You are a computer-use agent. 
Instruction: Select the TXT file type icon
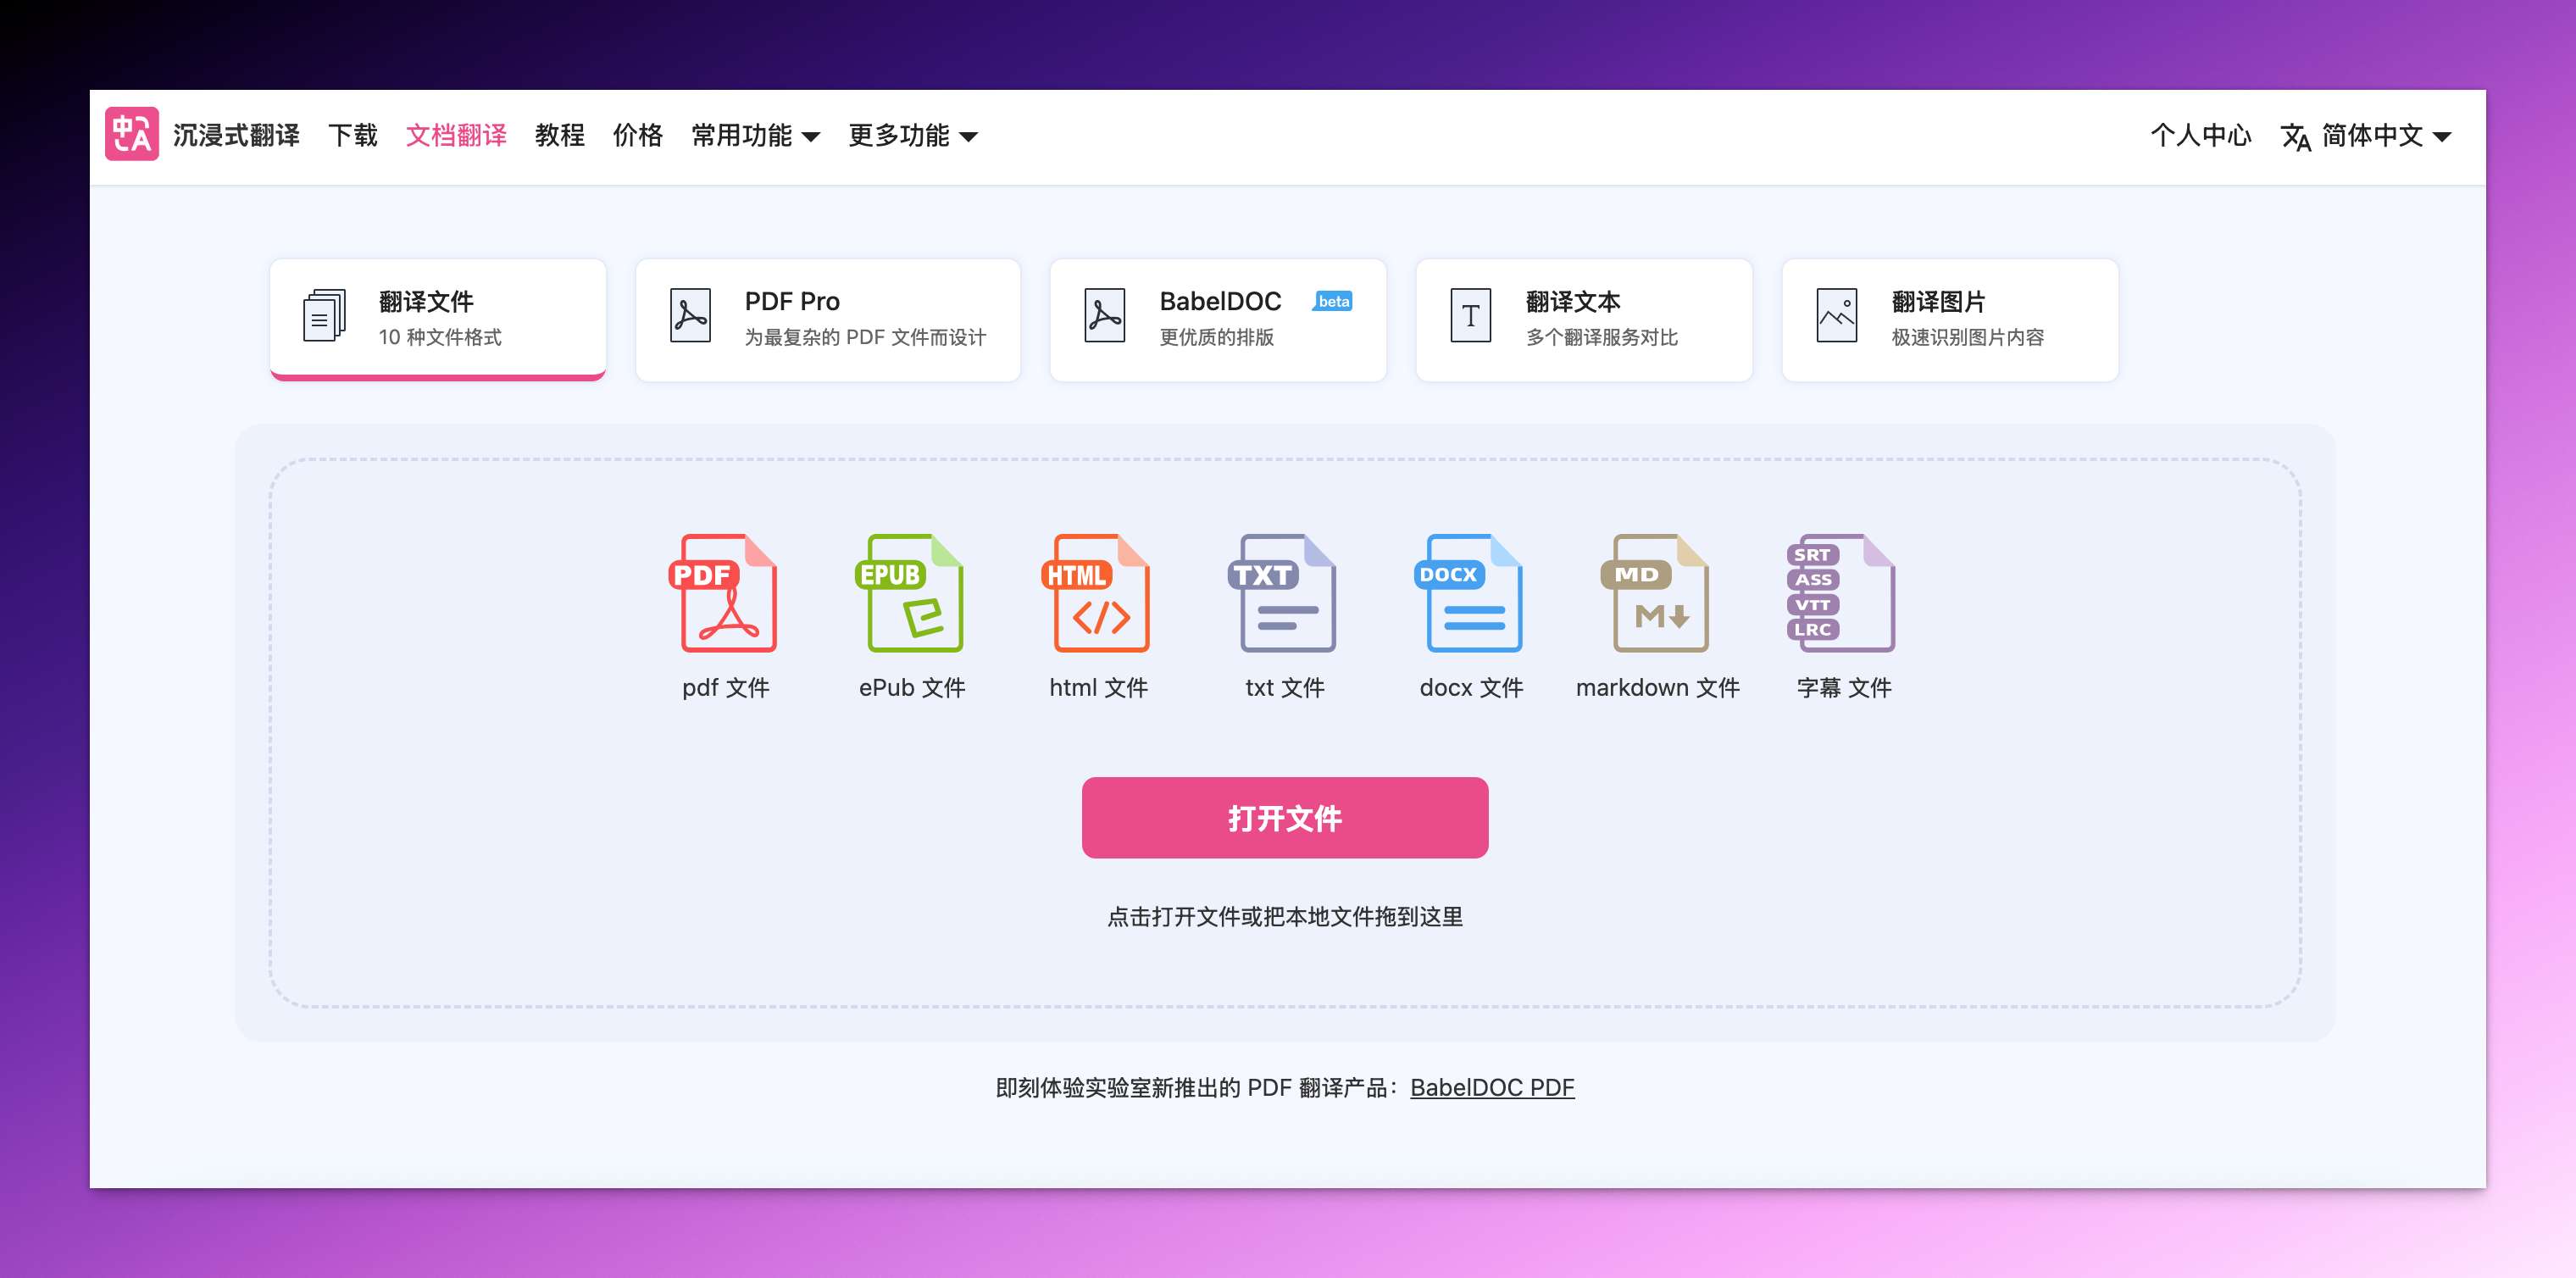click(1283, 593)
